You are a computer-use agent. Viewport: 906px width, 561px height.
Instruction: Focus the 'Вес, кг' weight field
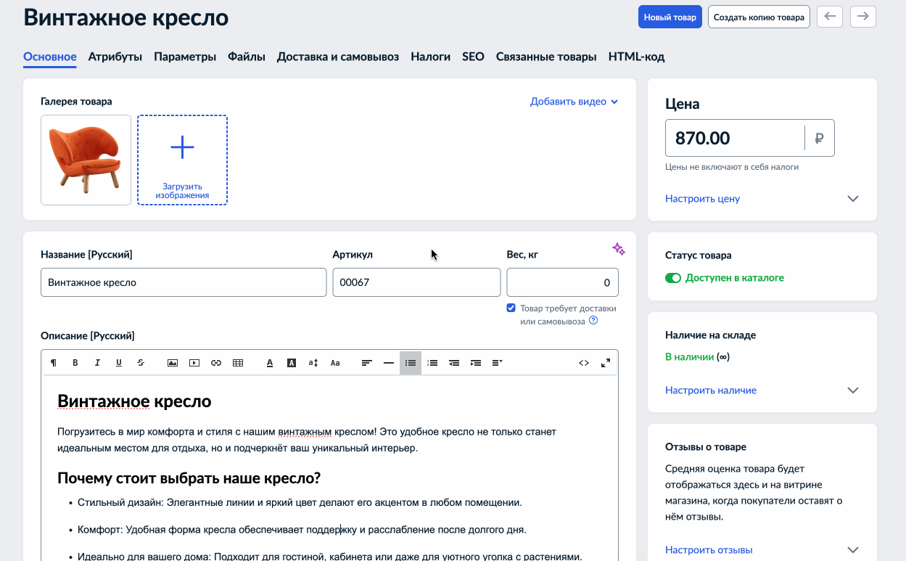(562, 282)
